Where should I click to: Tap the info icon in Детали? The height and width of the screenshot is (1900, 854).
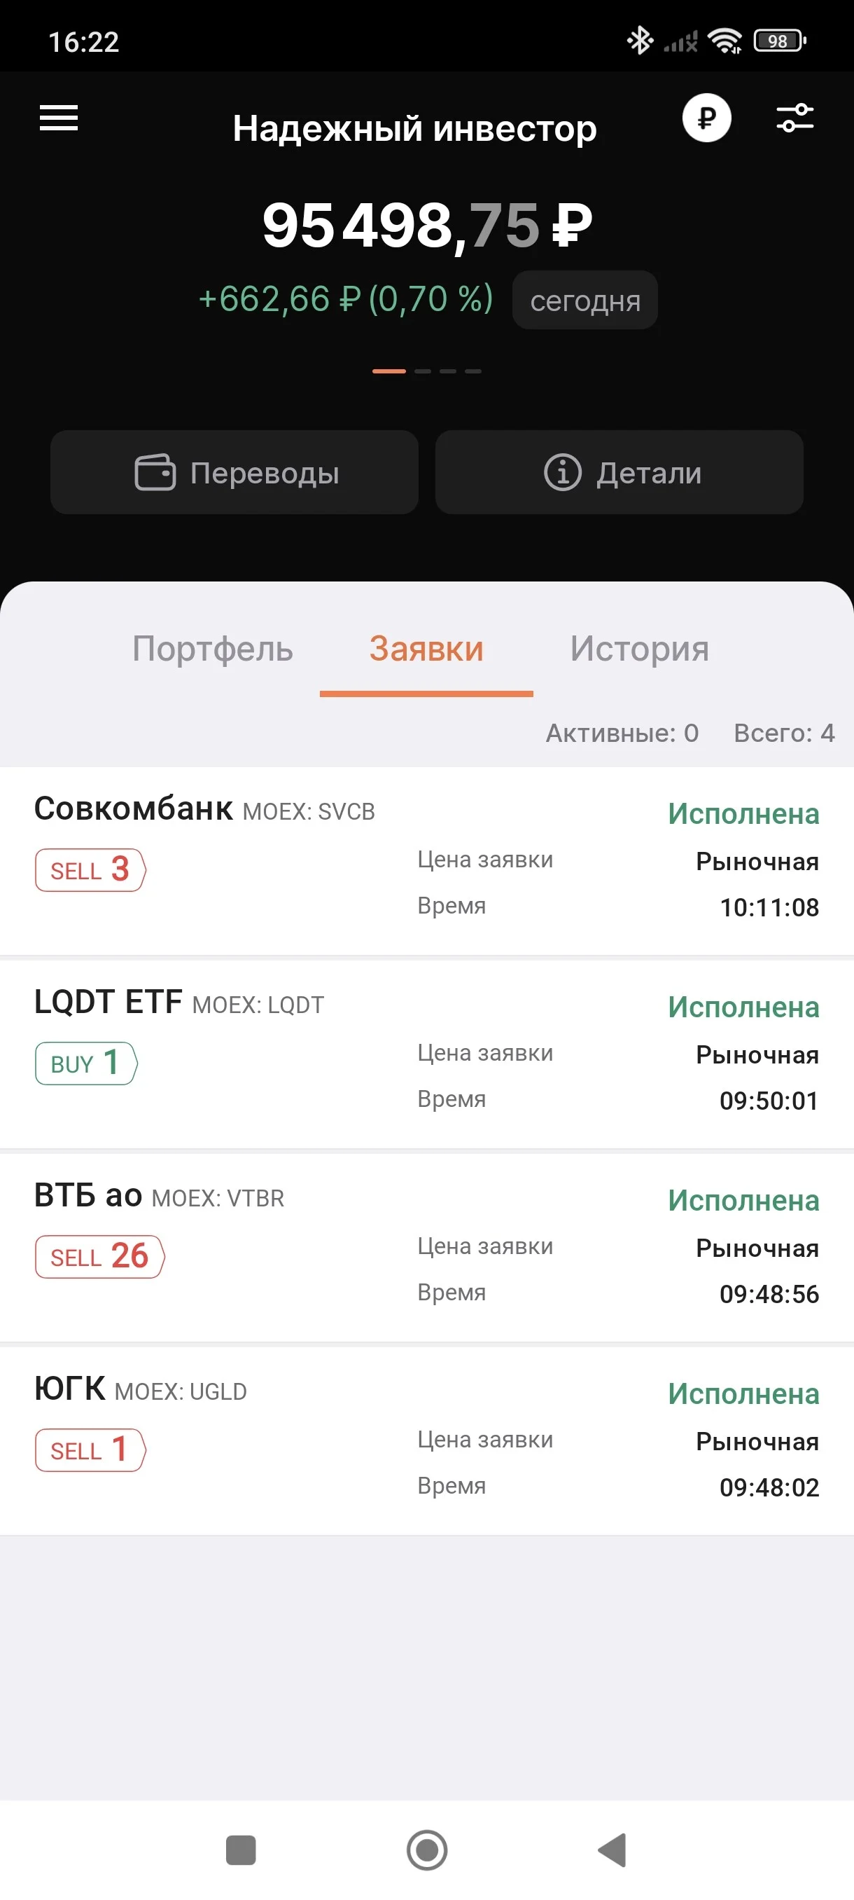pyautogui.click(x=563, y=472)
